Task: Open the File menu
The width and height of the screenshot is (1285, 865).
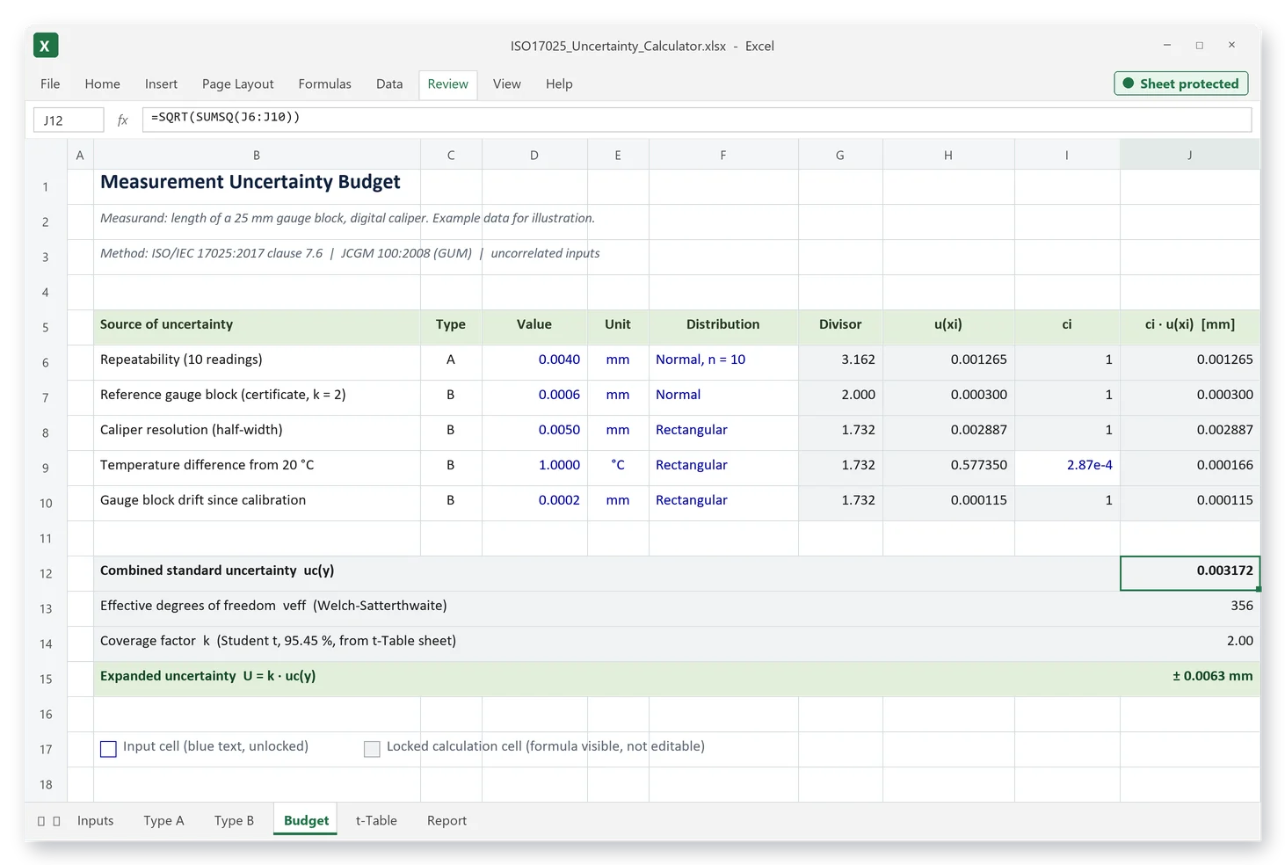Action: point(50,84)
